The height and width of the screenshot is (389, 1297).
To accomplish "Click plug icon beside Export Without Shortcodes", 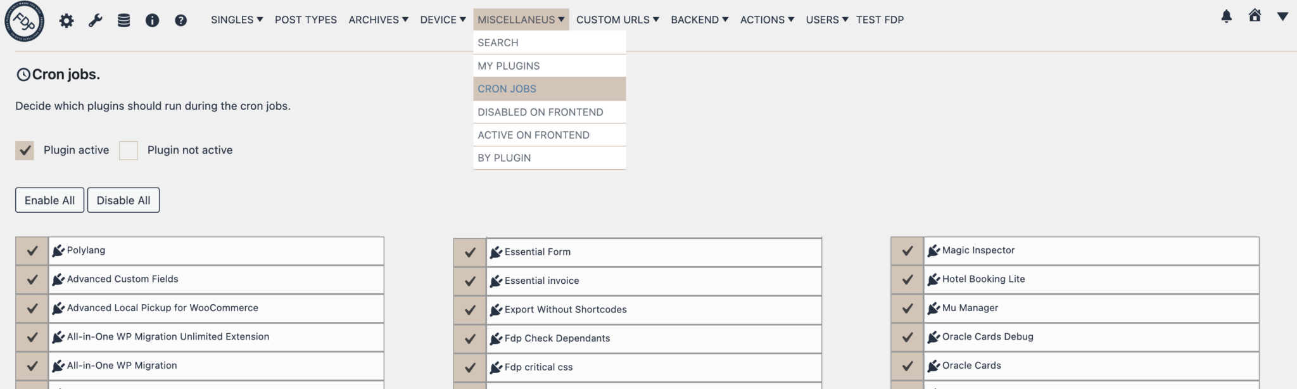I will tap(496, 310).
